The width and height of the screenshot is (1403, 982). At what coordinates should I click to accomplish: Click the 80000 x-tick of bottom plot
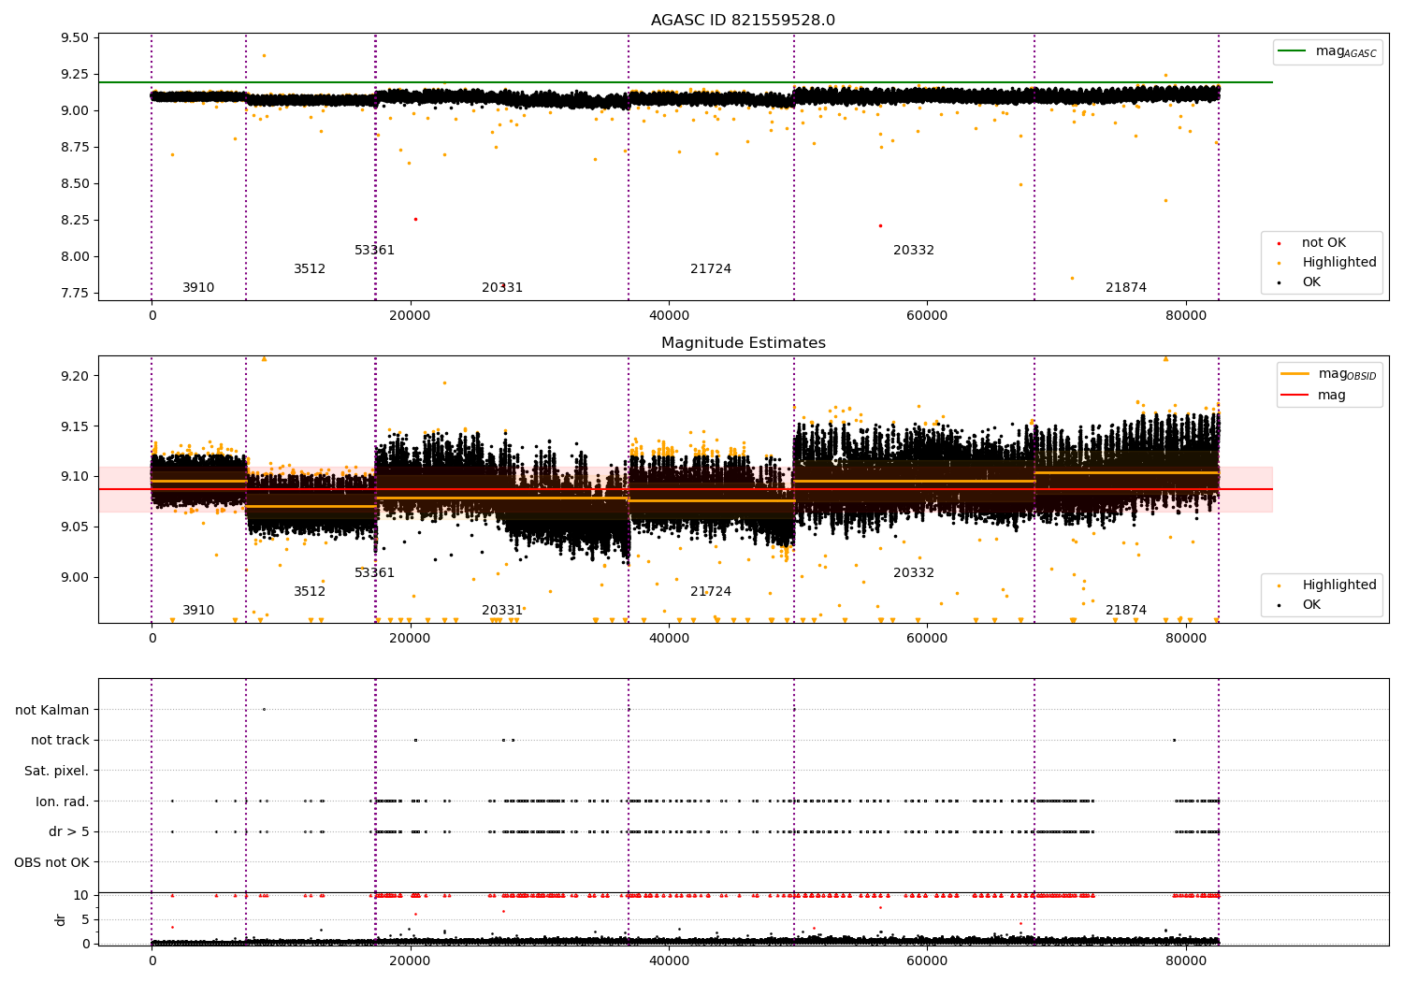point(1186,960)
